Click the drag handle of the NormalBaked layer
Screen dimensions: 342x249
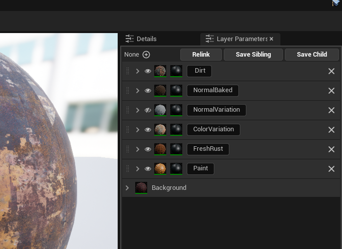[128, 91]
